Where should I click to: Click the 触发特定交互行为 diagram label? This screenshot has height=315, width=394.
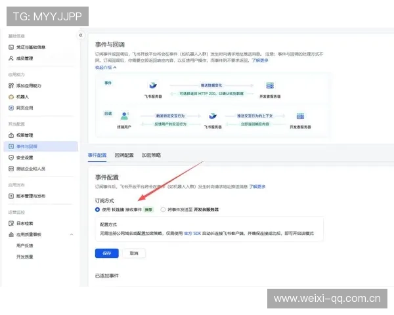click(x=170, y=116)
